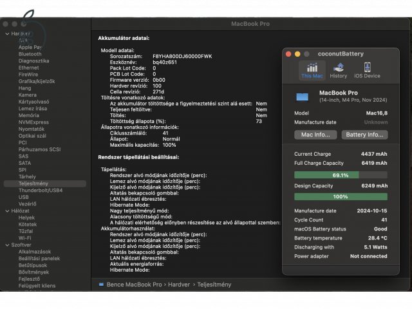This screenshot has height=309, width=412.
Task: Select Grafika/kijelzők in the sidebar
Action: 37,82
